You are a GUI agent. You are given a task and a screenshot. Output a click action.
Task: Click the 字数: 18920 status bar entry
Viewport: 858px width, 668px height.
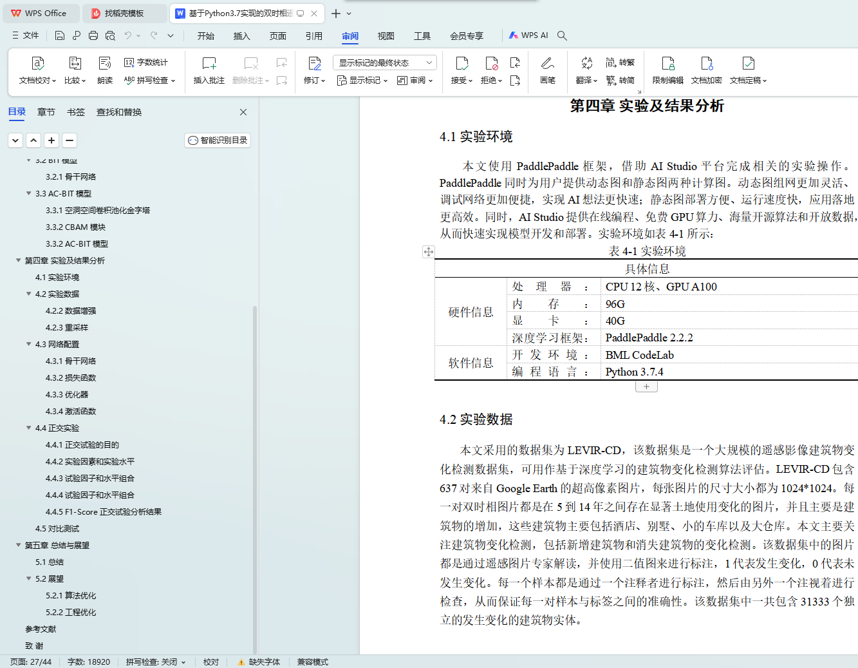click(x=89, y=662)
